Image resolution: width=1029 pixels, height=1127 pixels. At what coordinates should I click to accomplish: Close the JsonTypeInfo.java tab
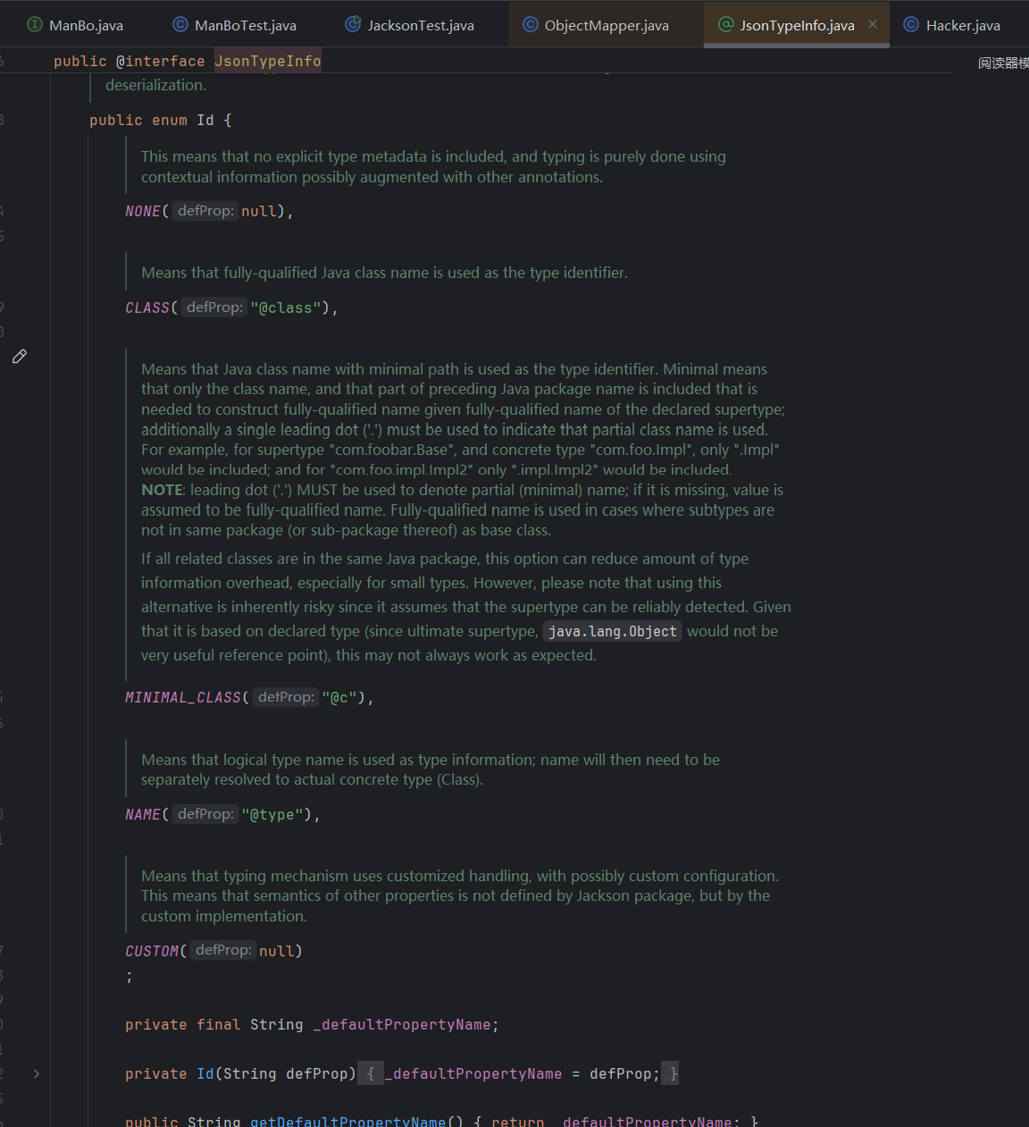click(x=873, y=25)
